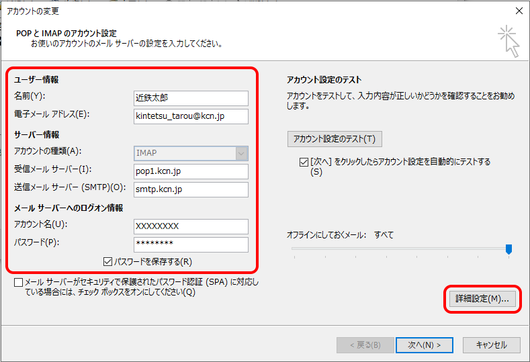
Task: Open 詳細設定 advanced settings
Action: [482, 299]
